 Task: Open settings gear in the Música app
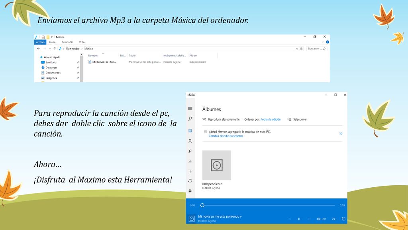pos(190,191)
